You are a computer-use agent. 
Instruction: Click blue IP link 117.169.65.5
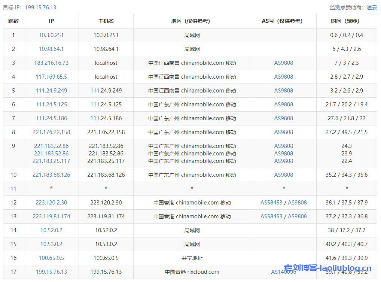click(x=51, y=77)
